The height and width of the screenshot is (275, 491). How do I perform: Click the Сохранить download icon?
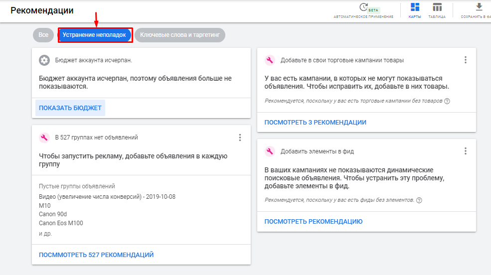(479, 7)
